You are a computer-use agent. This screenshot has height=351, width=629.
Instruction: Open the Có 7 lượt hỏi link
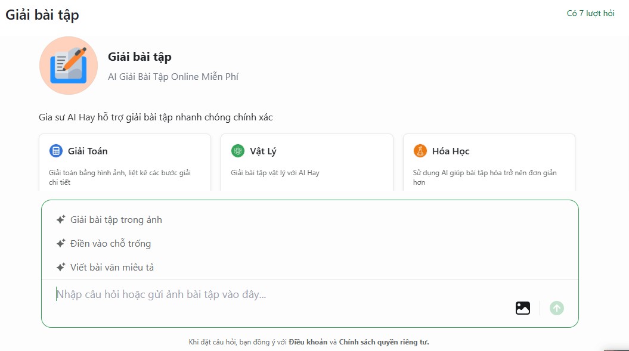tap(591, 12)
